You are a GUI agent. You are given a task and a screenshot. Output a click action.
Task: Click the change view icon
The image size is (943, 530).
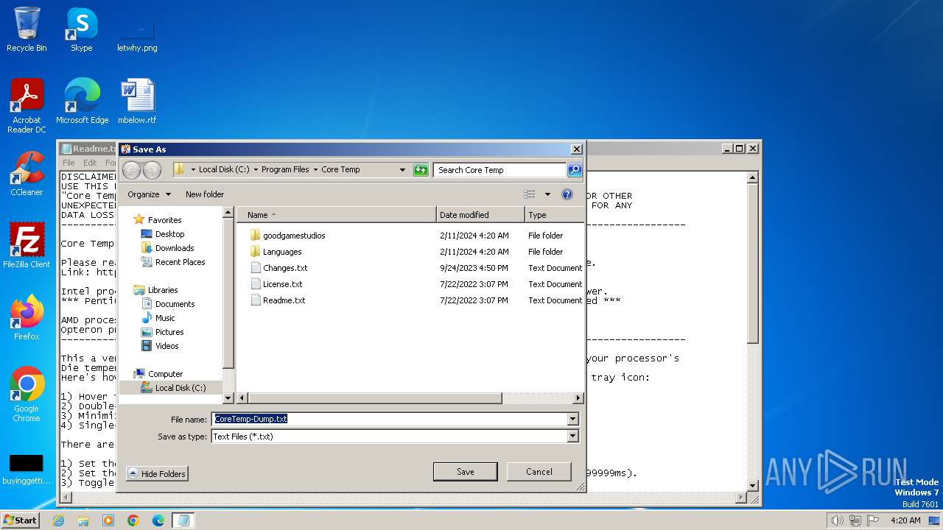click(530, 194)
